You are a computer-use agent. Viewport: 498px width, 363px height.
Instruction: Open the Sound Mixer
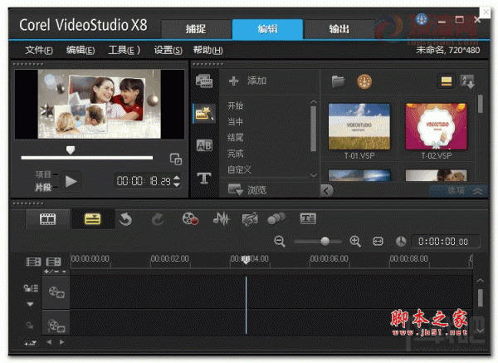tap(221, 219)
